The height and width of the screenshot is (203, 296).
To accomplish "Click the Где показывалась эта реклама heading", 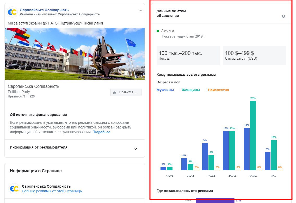I will coord(185,191).
